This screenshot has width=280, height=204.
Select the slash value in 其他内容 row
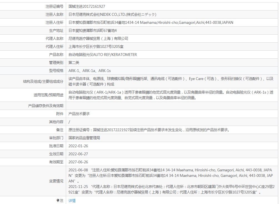[x=69, y=122]
